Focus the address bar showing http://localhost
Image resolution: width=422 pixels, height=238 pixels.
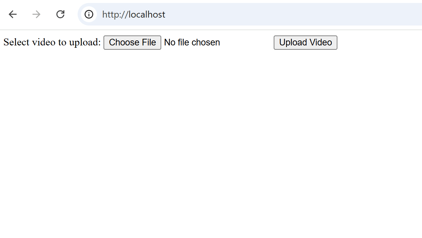232,14
